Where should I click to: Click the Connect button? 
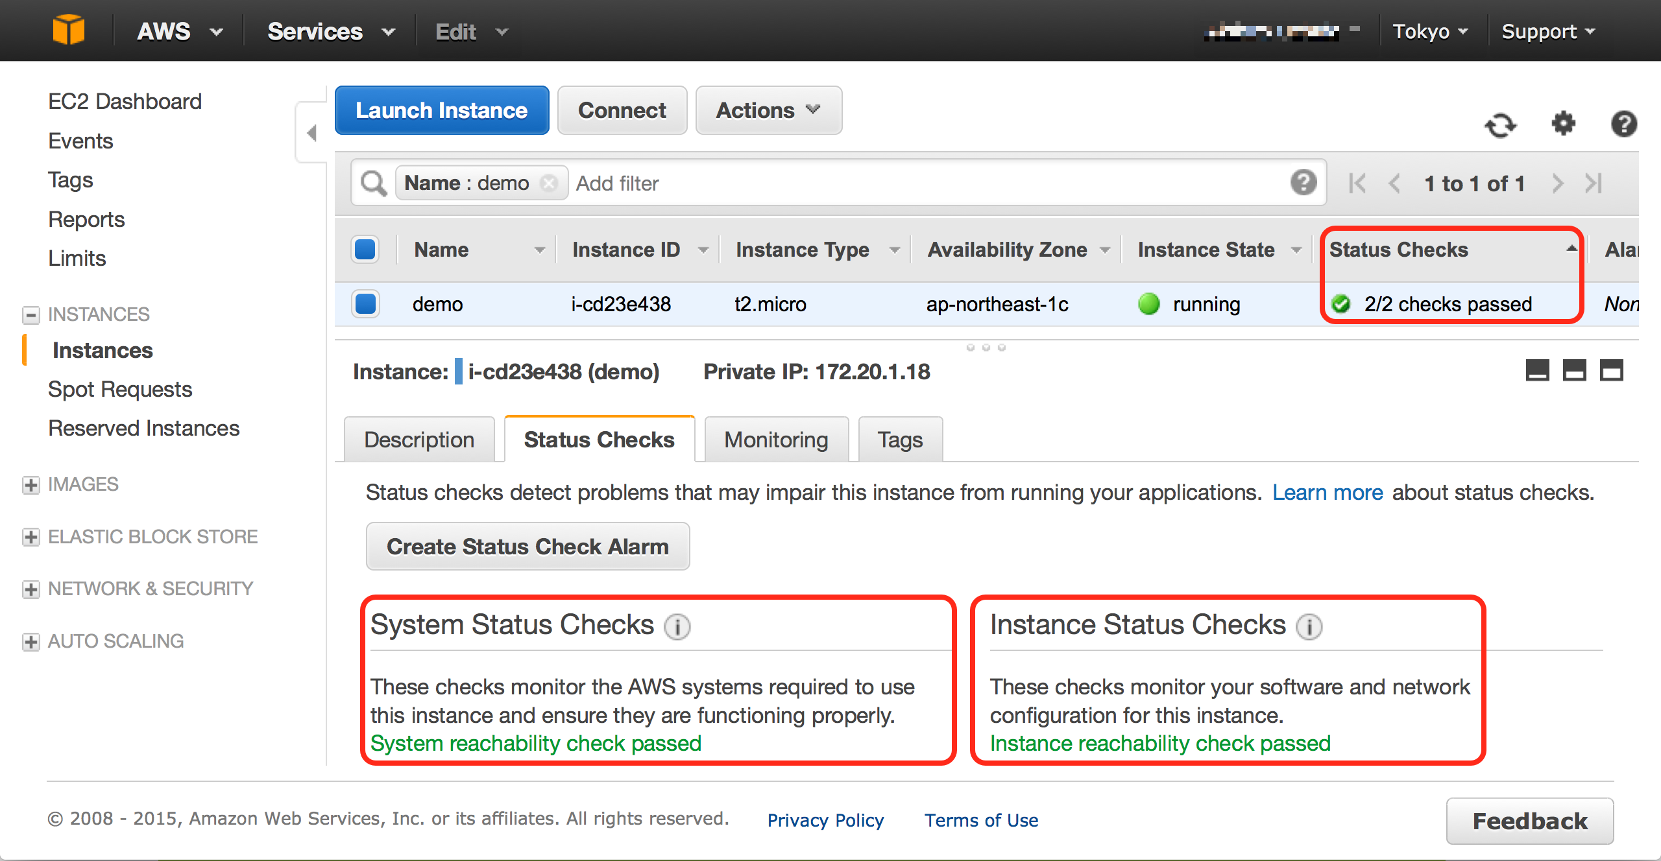pos(622,110)
